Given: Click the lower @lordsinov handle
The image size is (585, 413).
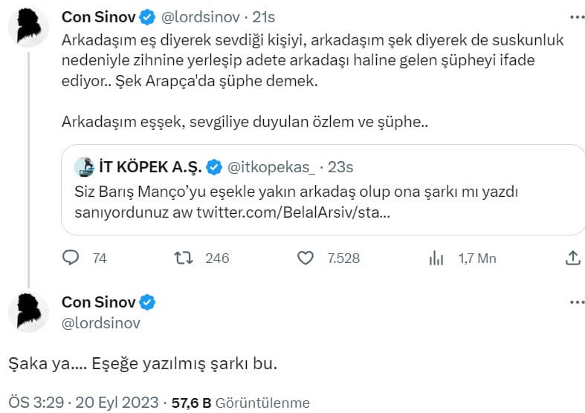Looking at the screenshot, I should pos(100,323).
